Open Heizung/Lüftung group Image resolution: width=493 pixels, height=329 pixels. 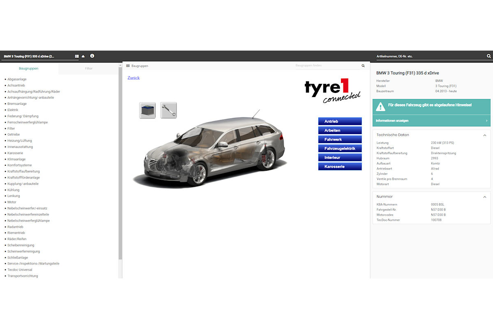click(x=19, y=141)
